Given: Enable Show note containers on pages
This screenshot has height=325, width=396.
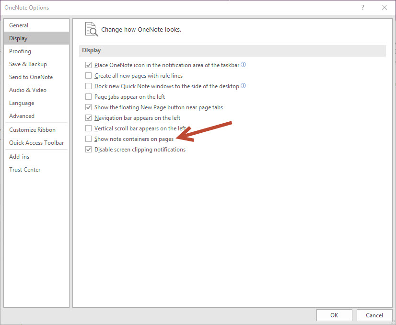Looking at the screenshot, I should pos(88,139).
